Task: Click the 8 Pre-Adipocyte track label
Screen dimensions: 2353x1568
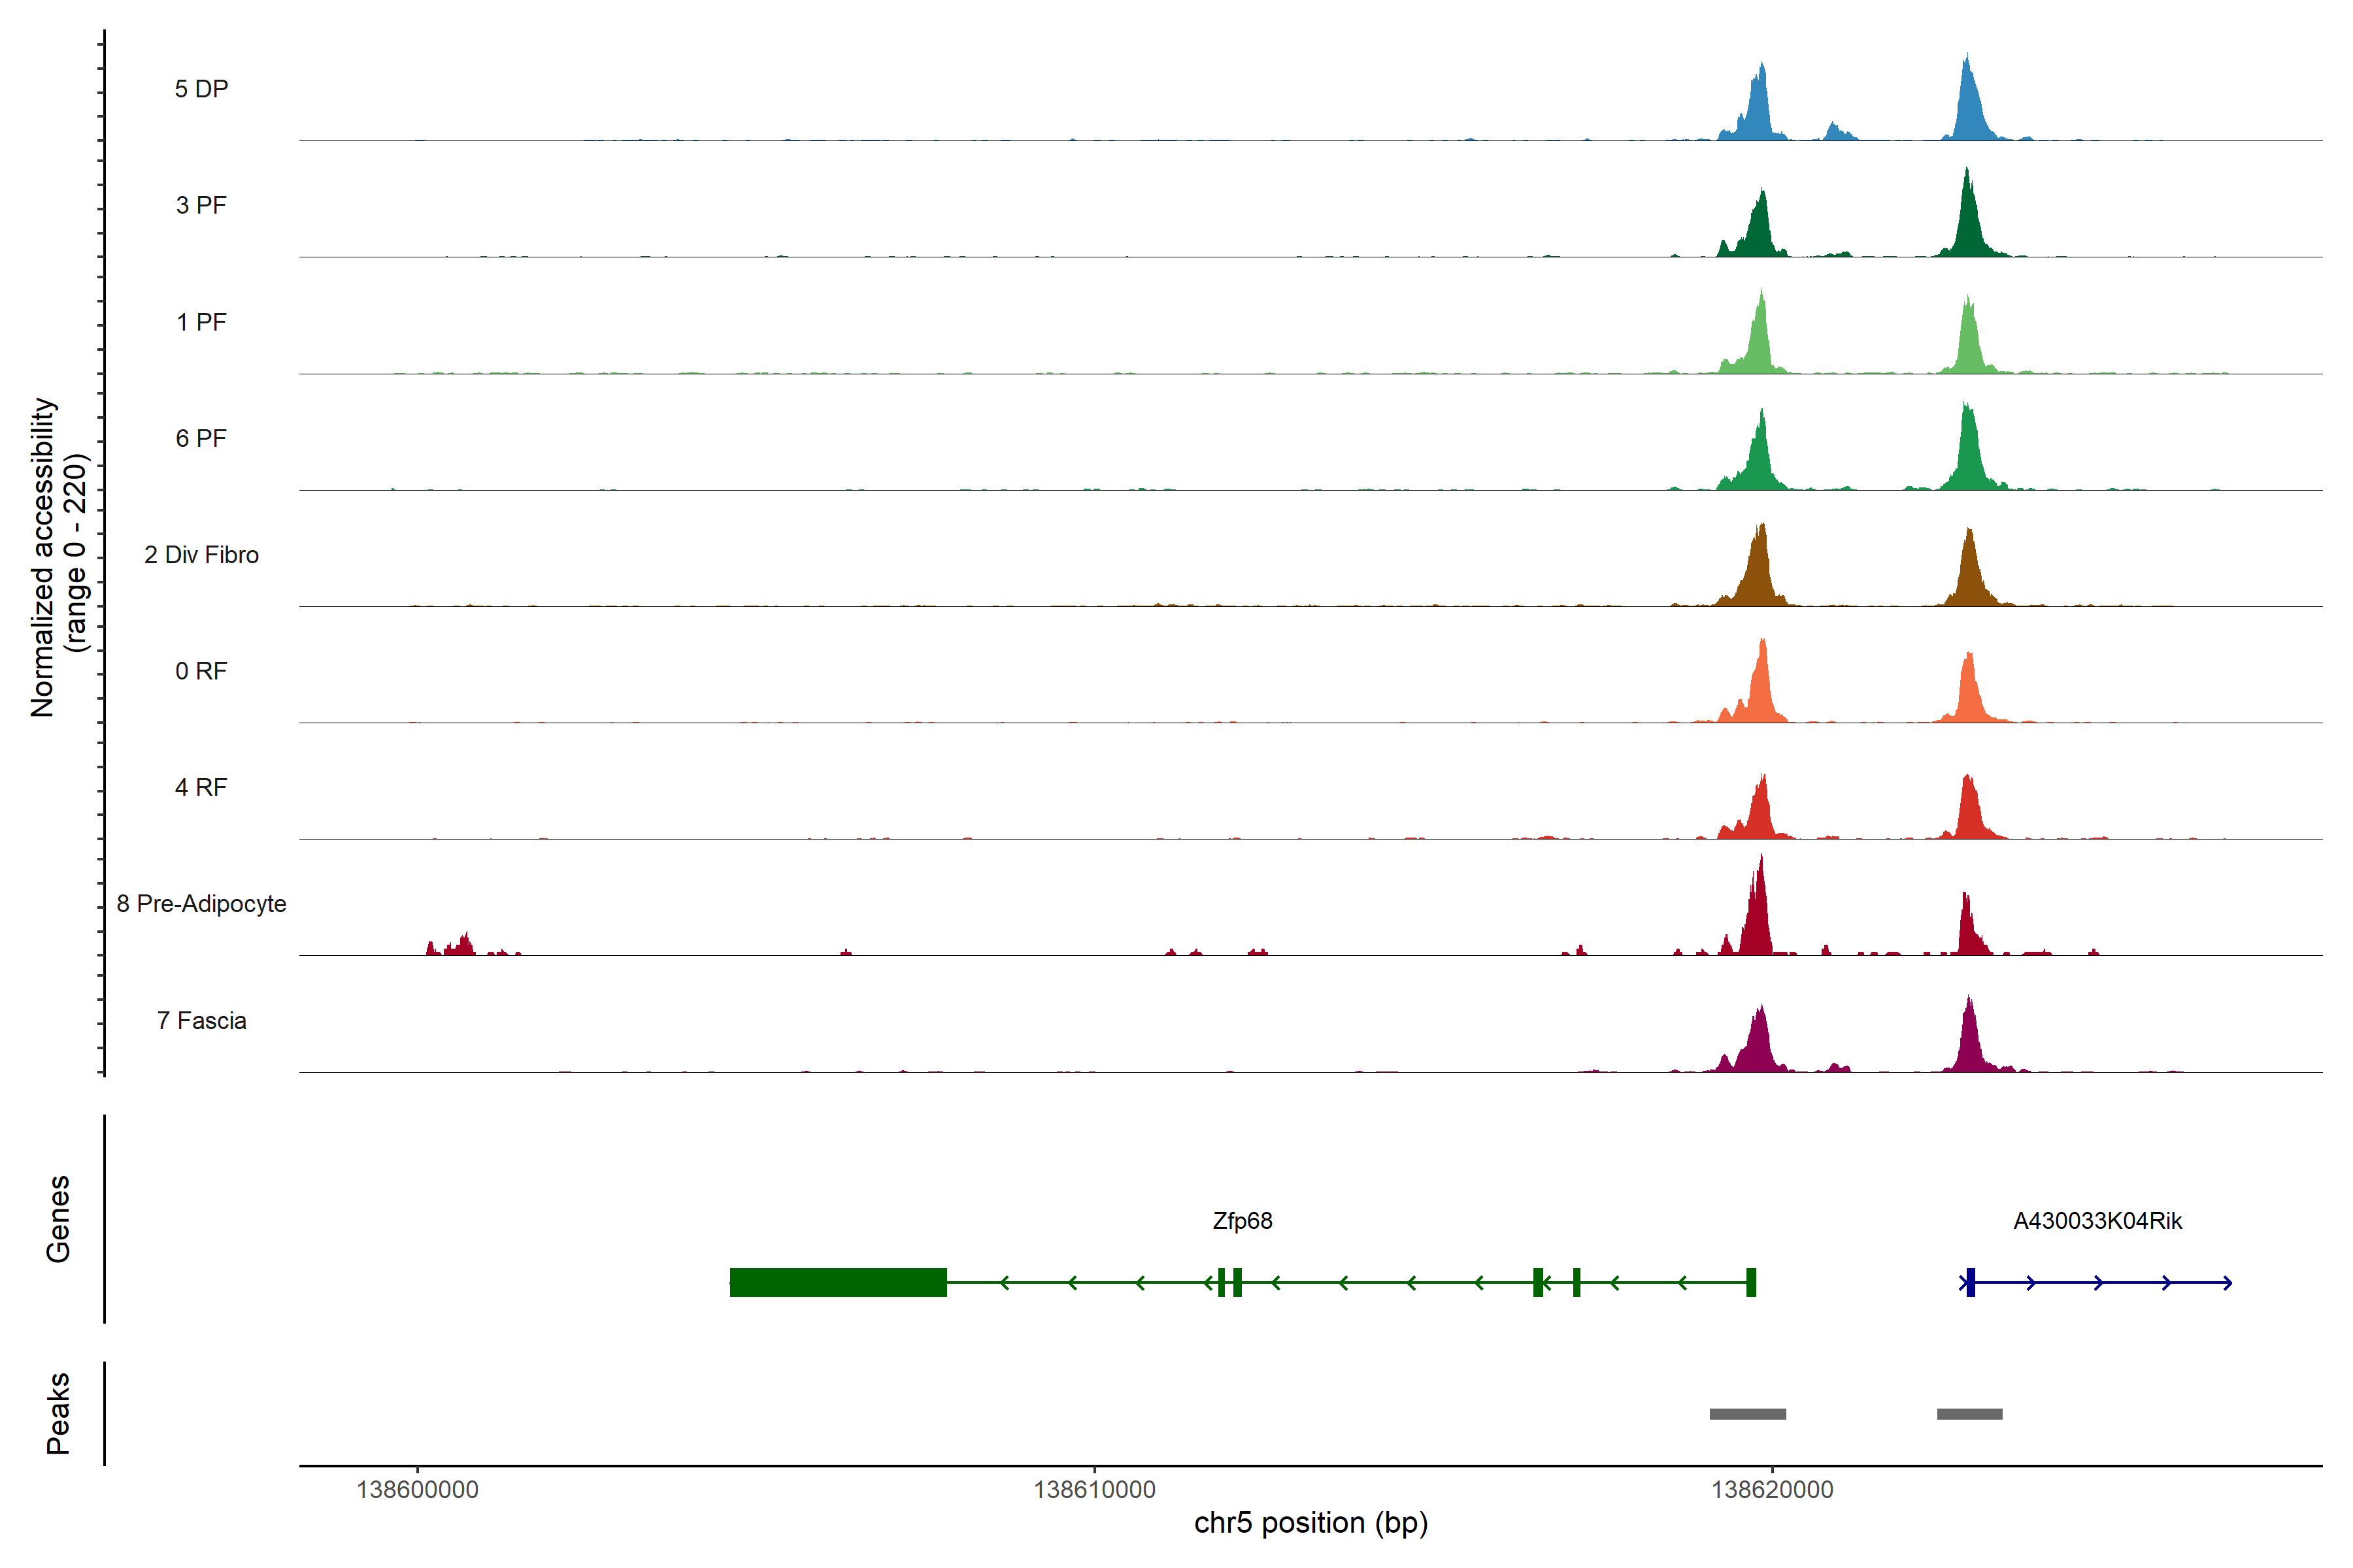Action: (201, 904)
